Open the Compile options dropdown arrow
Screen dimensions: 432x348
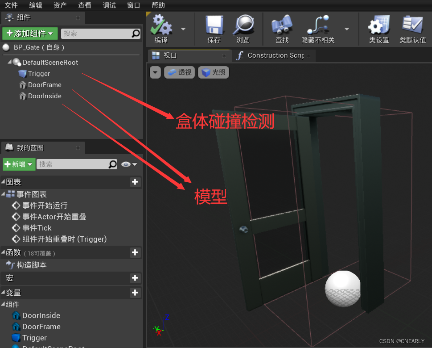coord(183,29)
